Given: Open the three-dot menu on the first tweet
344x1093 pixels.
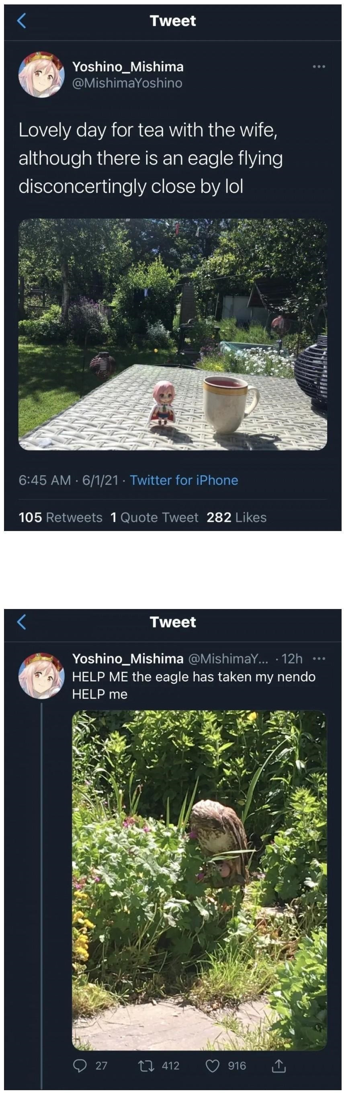Looking at the screenshot, I should click(319, 67).
